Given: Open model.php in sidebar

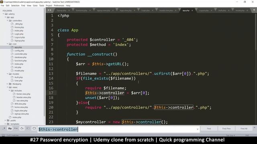Looking at the screenshot, I should click(19, 70).
